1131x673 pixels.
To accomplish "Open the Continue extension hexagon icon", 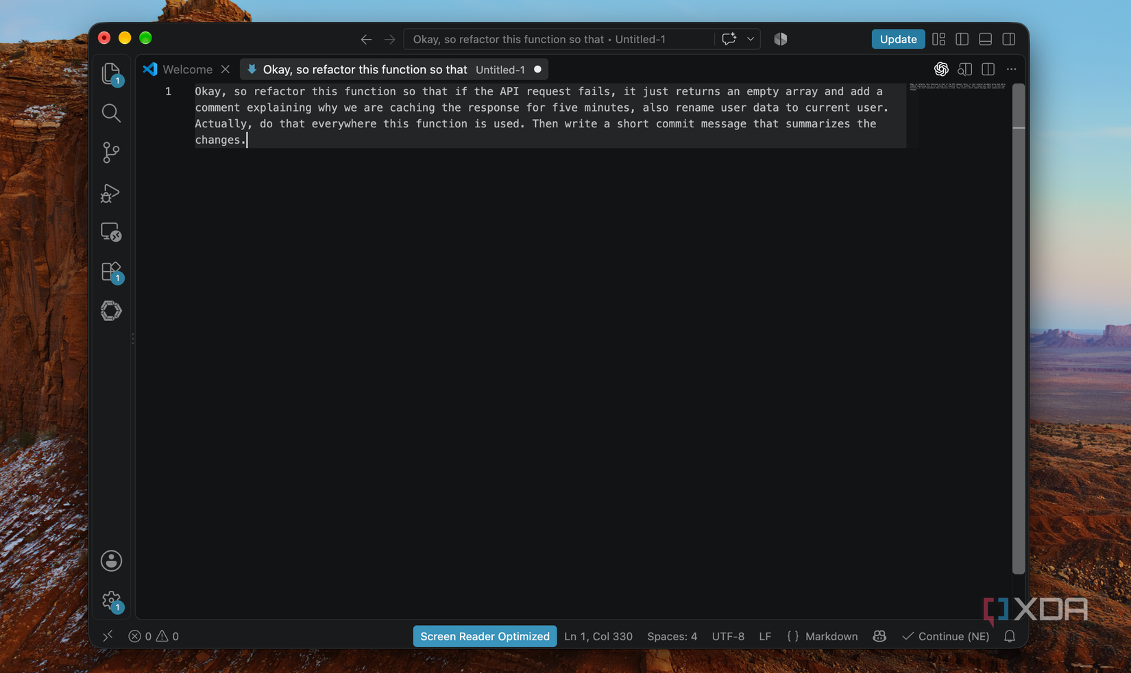I will click(111, 311).
